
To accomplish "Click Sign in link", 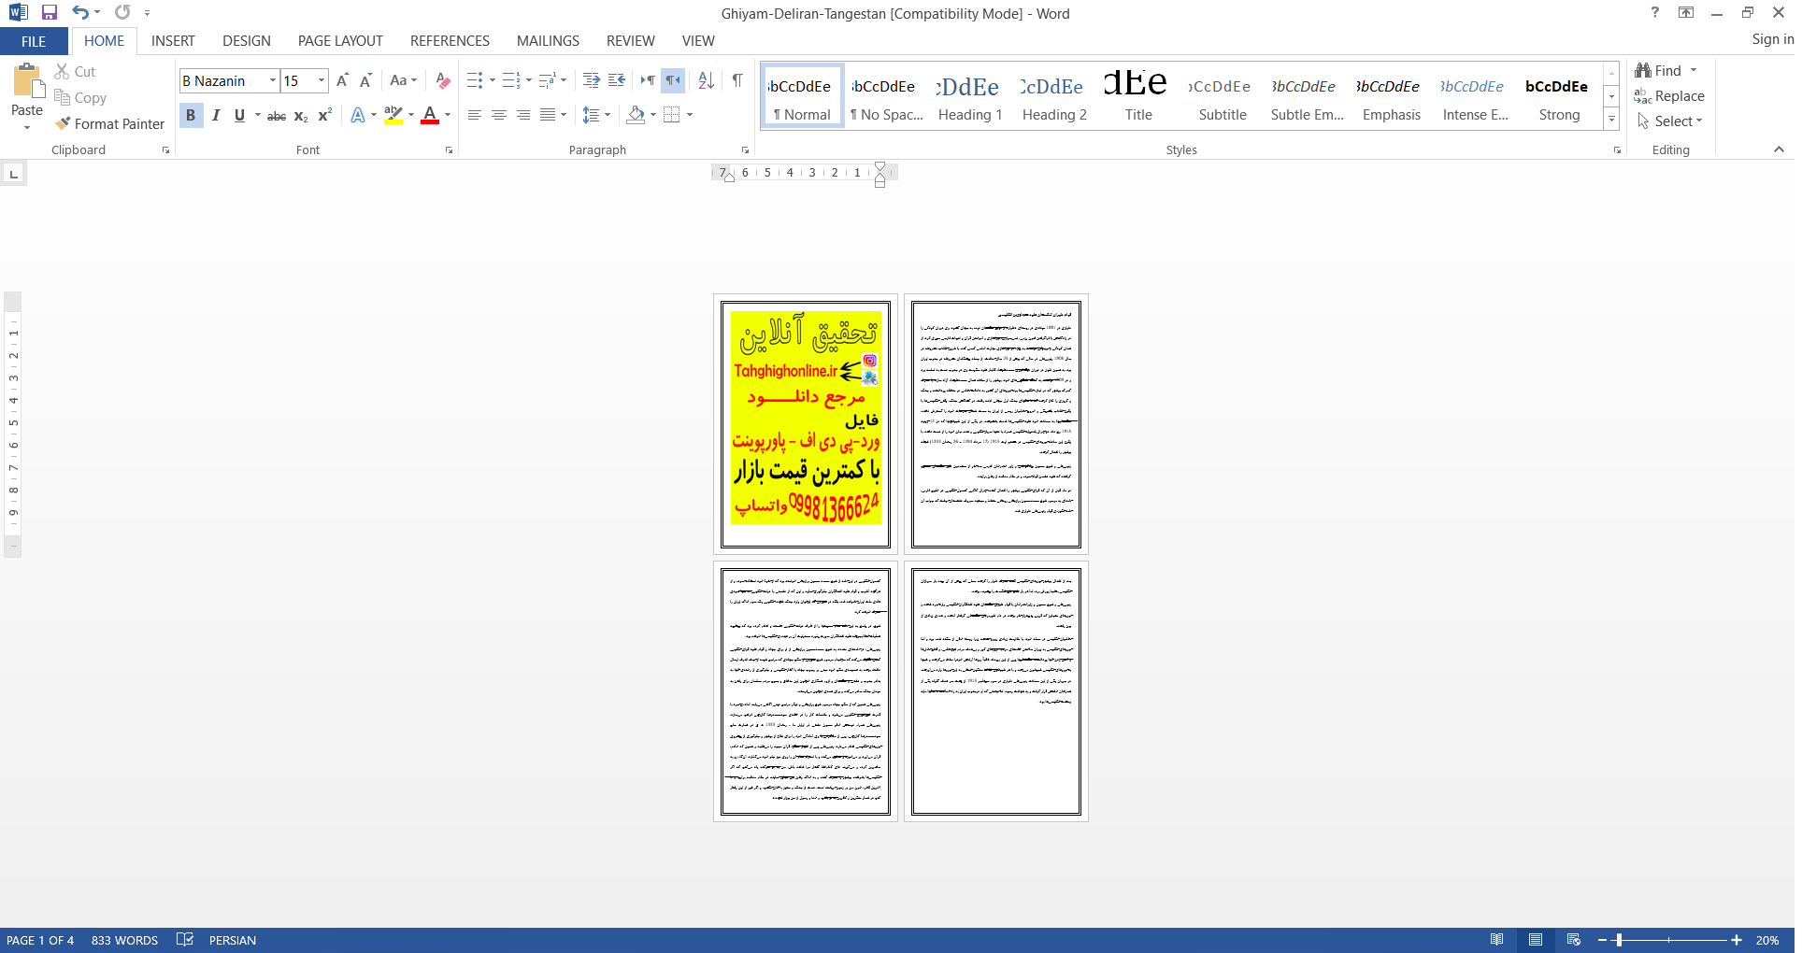I will tap(1772, 39).
